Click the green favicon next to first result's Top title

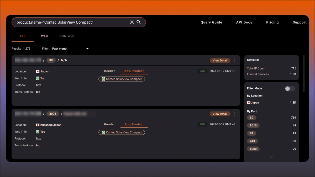point(37,78)
